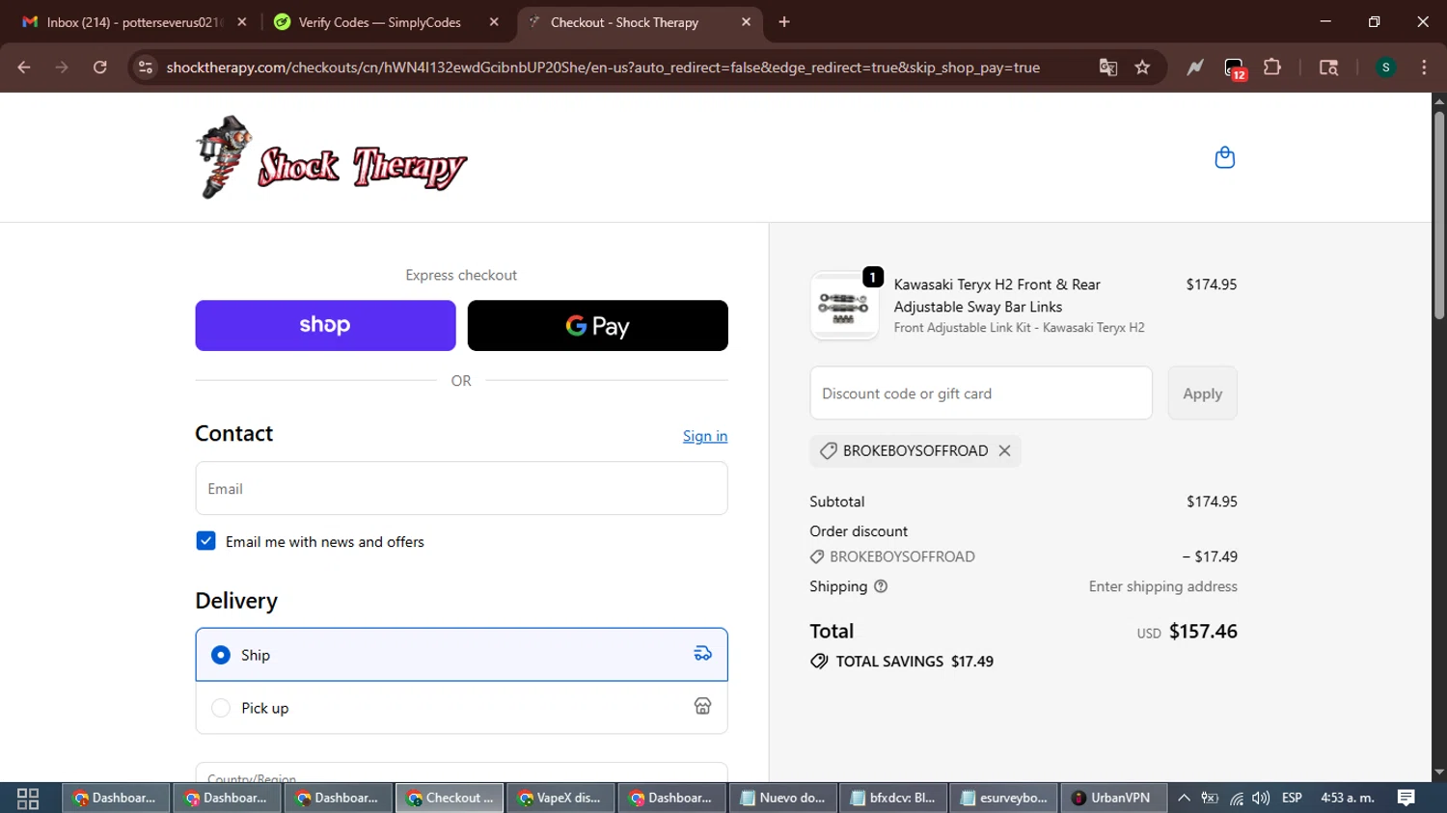This screenshot has width=1447, height=813.
Task: Click 'Enter shipping address' text
Action: tap(1162, 586)
